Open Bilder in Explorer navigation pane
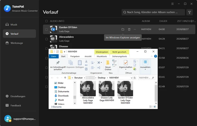Image resolution: width=197 pixels, height=126 pixels. 61,83
